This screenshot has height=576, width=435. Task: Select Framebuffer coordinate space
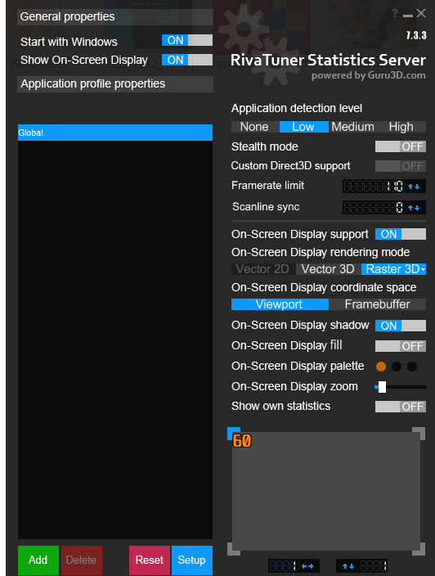pos(378,304)
